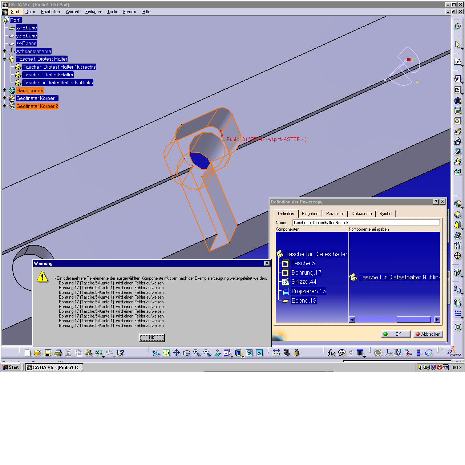The height and width of the screenshot is (465, 465).
Task: Click the Part Design workbench gear icon
Action: [x=457, y=26]
